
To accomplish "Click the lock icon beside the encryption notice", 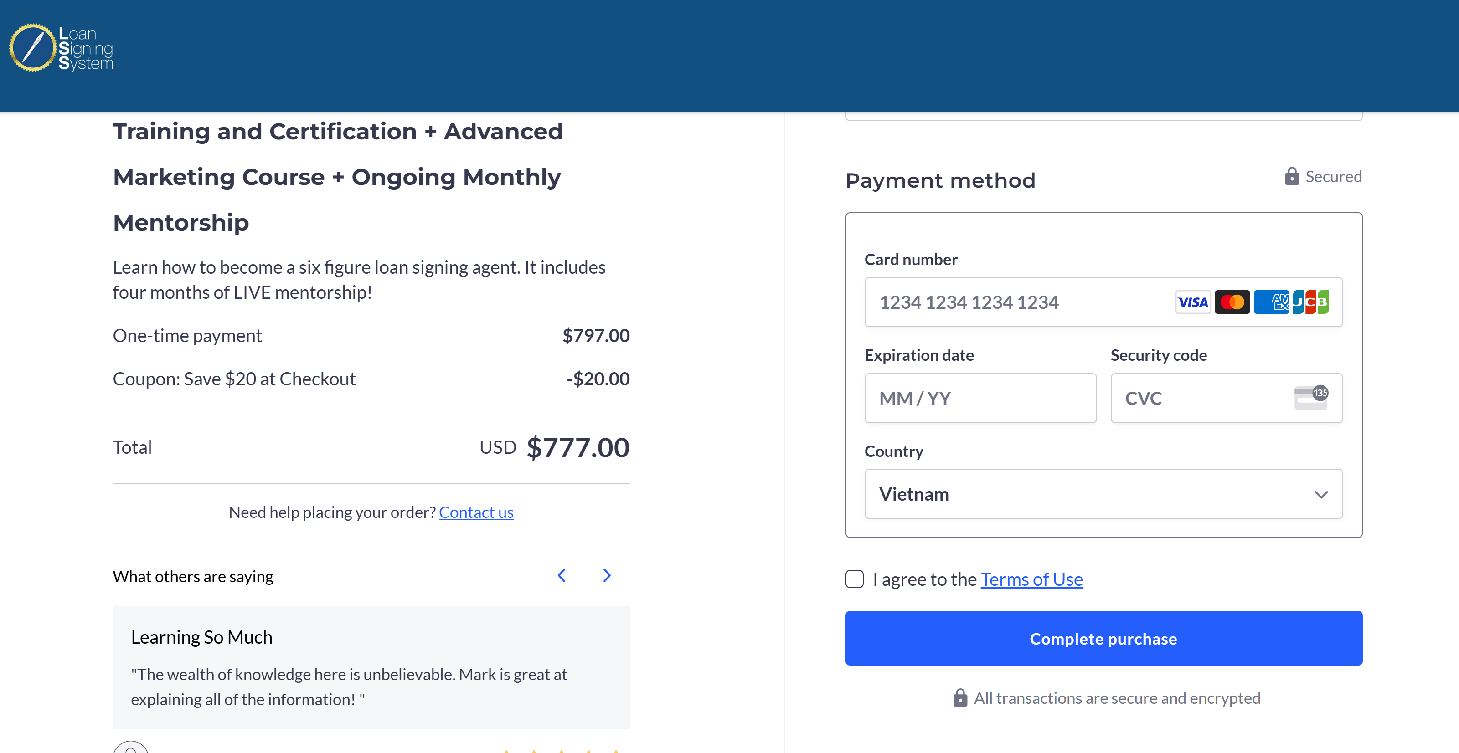I will pyautogui.click(x=960, y=697).
